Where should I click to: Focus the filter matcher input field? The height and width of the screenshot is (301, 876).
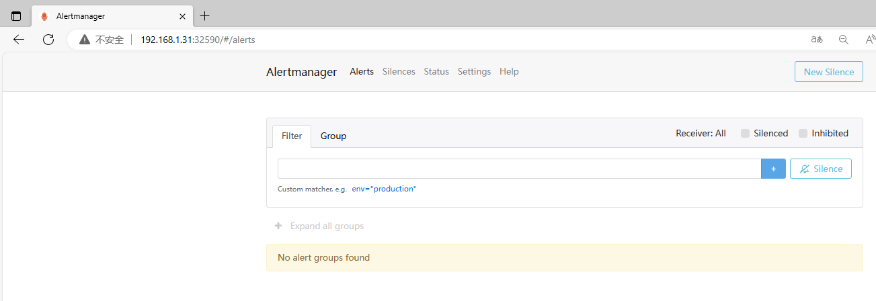(519, 169)
